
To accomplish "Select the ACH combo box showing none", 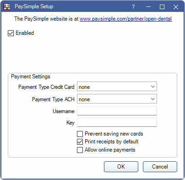I will 117,99.
